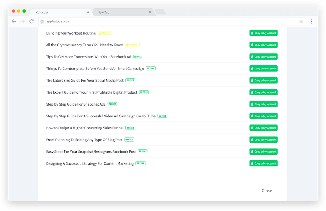The width and height of the screenshot is (326, 211).
Task: Copy Content Marketing strategy list to account
Action: tap(263, 163)
